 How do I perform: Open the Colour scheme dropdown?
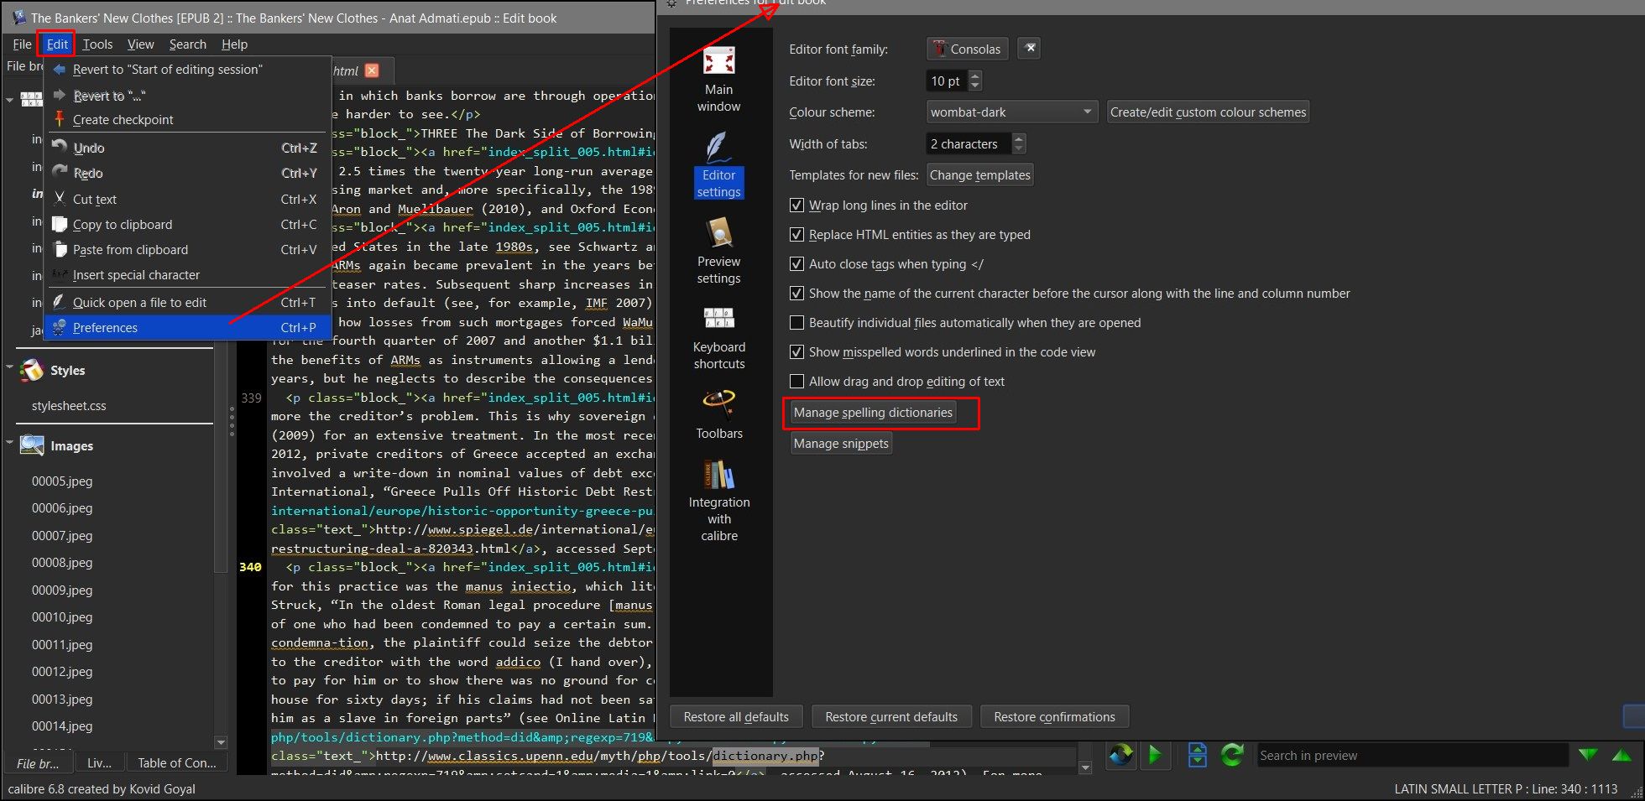[1011, 112]
